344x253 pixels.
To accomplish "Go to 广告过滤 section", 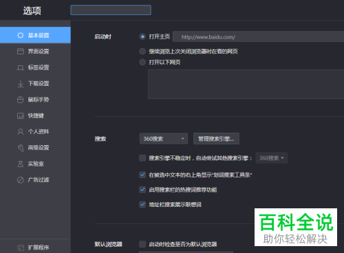I will click(35, 180).
